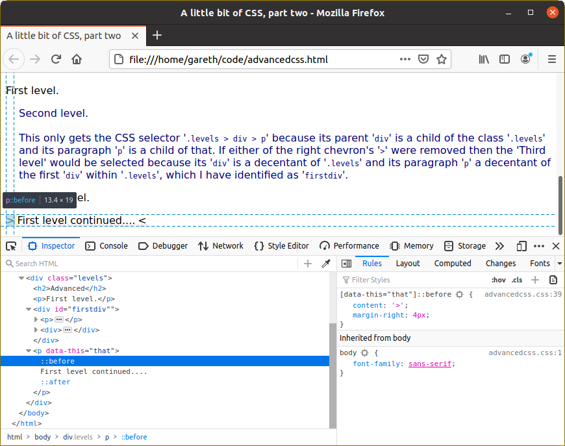565x446 pixels.
Task: Highlight elements matching [data-this="that"]::before selector
Action: 459,294
